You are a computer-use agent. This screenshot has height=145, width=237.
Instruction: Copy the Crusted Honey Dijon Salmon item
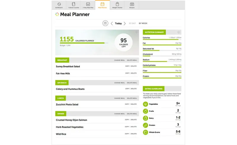tap(127, 120)
